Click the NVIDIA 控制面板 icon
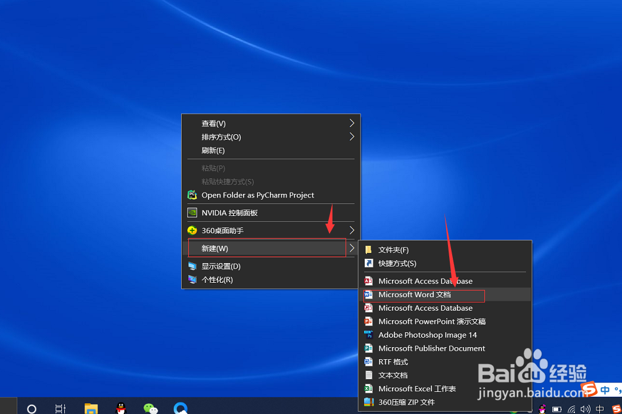The image size is (622, 414). pyautogui.click(x=192, y=212)
